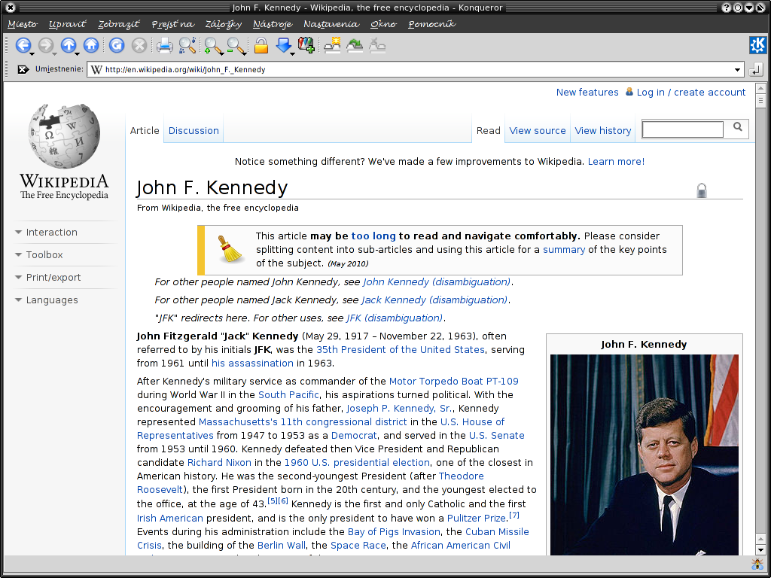Click the Stop loading icon
Viewport: 771px width, 578px height.
(x=139, y=46)
